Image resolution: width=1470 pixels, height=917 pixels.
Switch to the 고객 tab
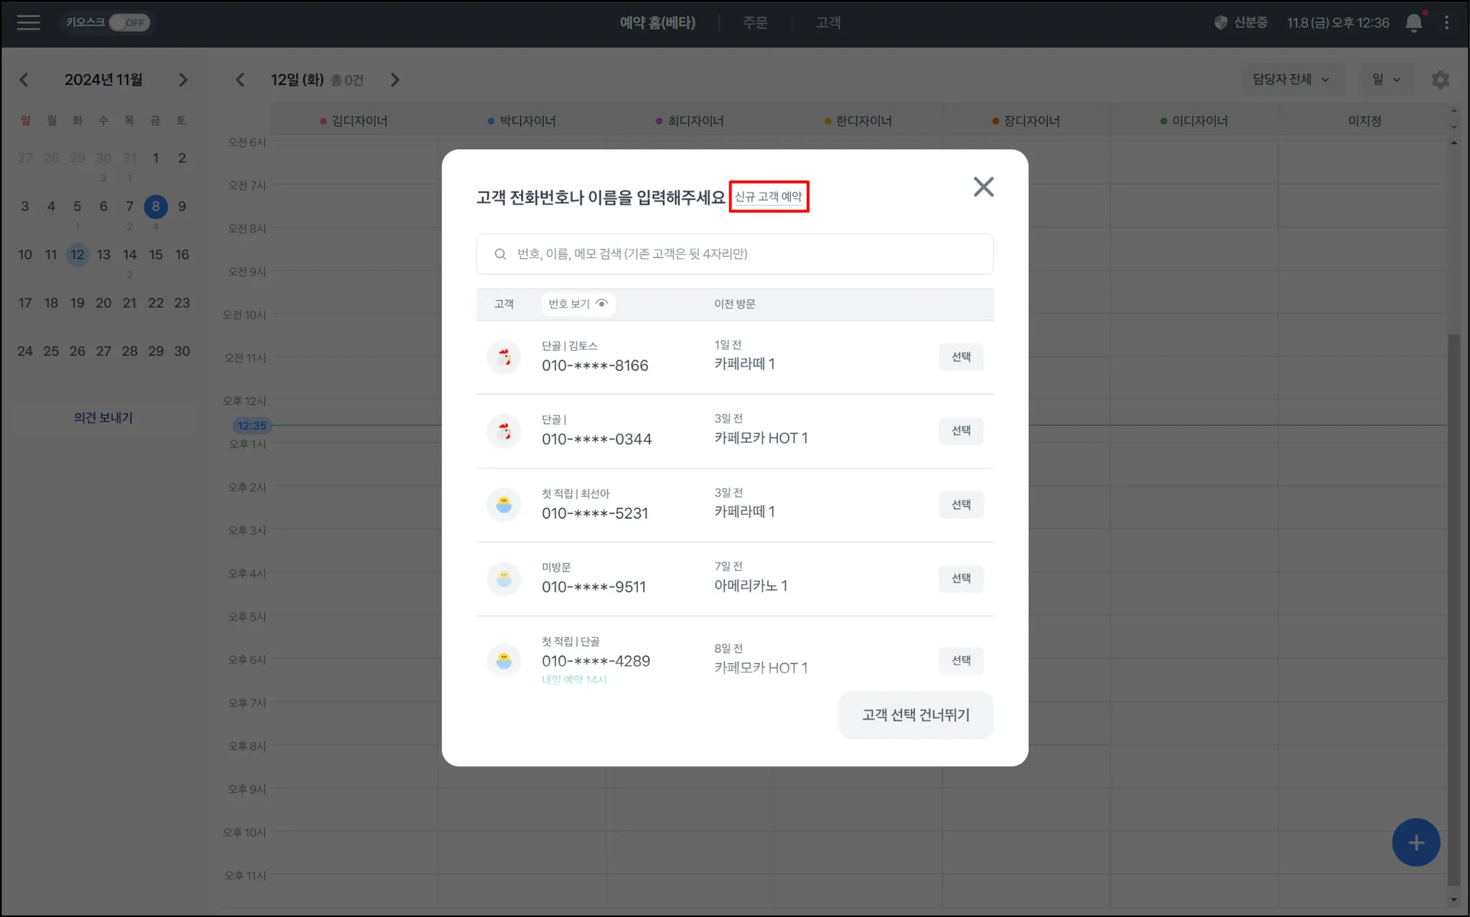828,23
